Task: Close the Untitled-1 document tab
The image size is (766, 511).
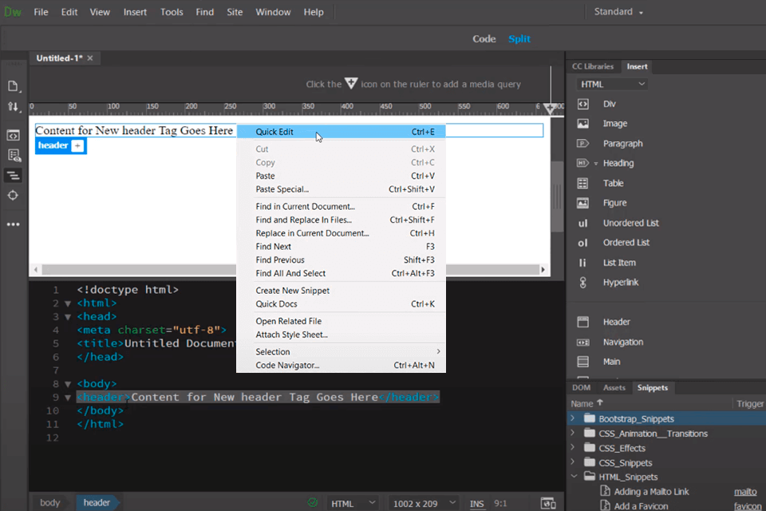Action: click(x=90, y=58)
